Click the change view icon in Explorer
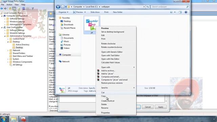This screenshot has height=122, width=217. tap(172, 12)
